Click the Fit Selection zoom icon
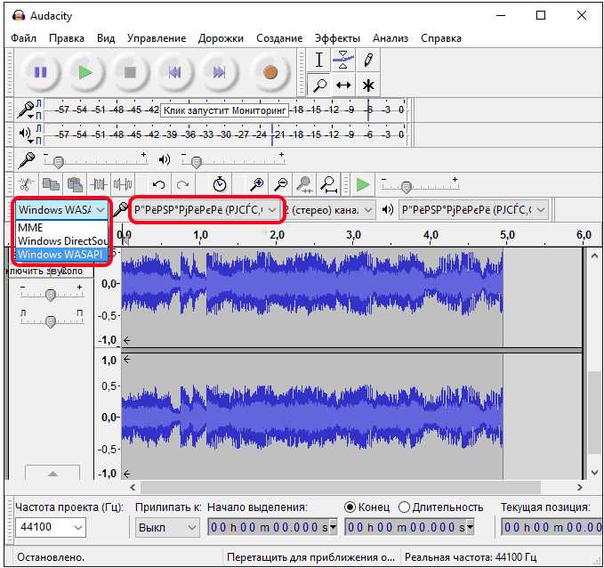The height and width of the screenshot is (568, 604). [x=305, y=184]
